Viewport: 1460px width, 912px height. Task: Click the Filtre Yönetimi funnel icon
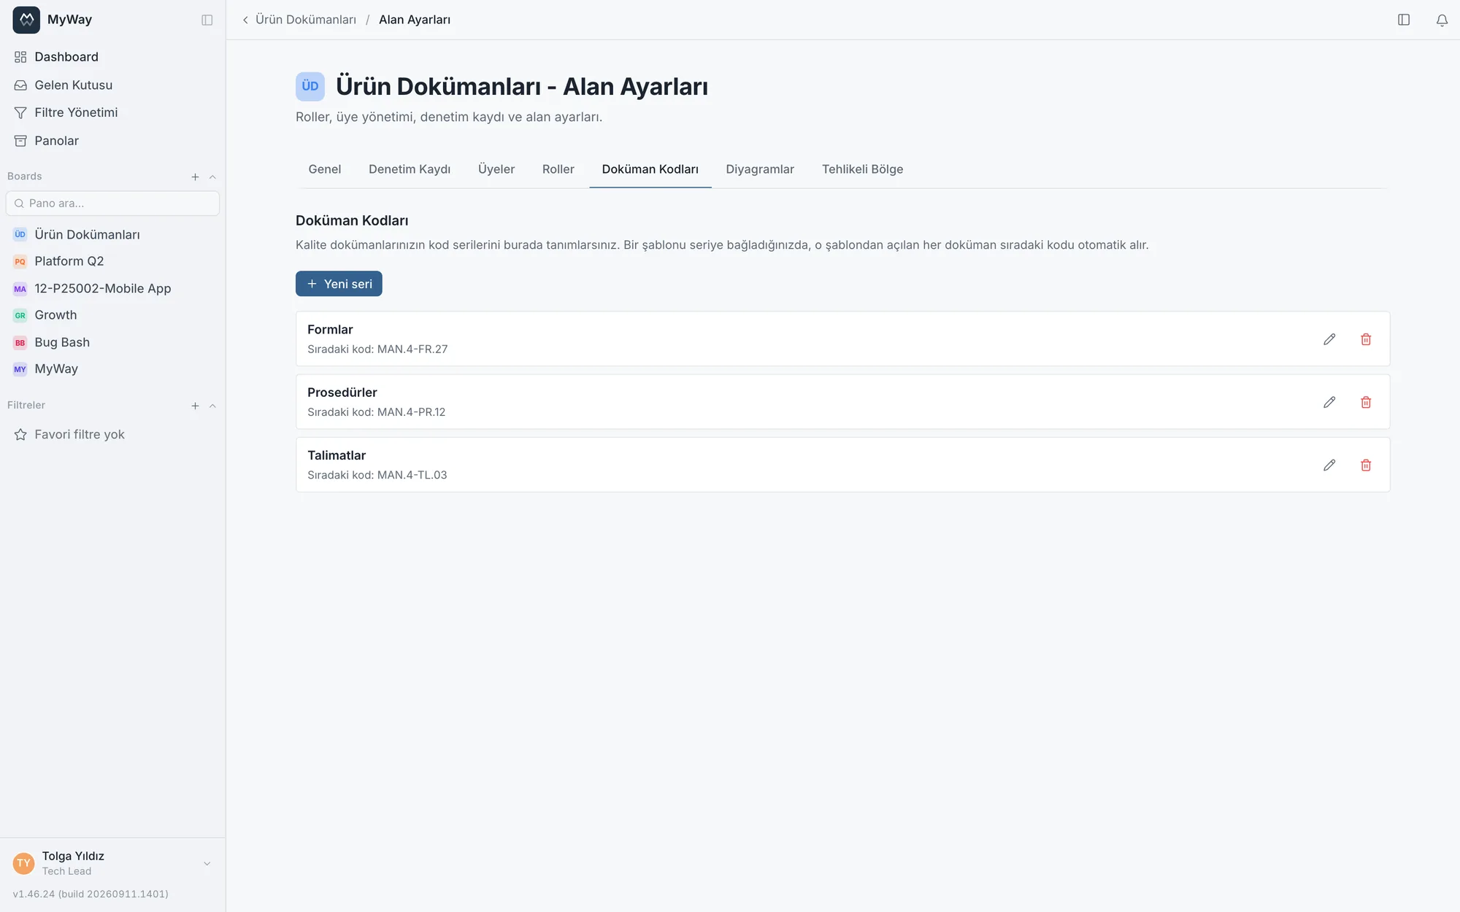[20, 112]
